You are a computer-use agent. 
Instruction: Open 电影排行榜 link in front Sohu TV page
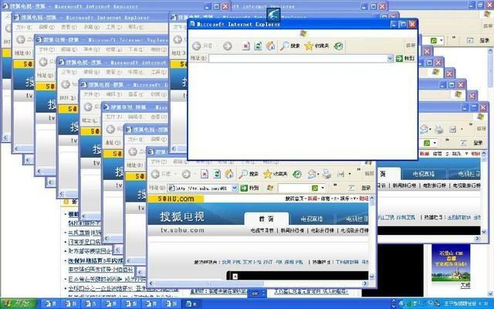pos(322,230)
